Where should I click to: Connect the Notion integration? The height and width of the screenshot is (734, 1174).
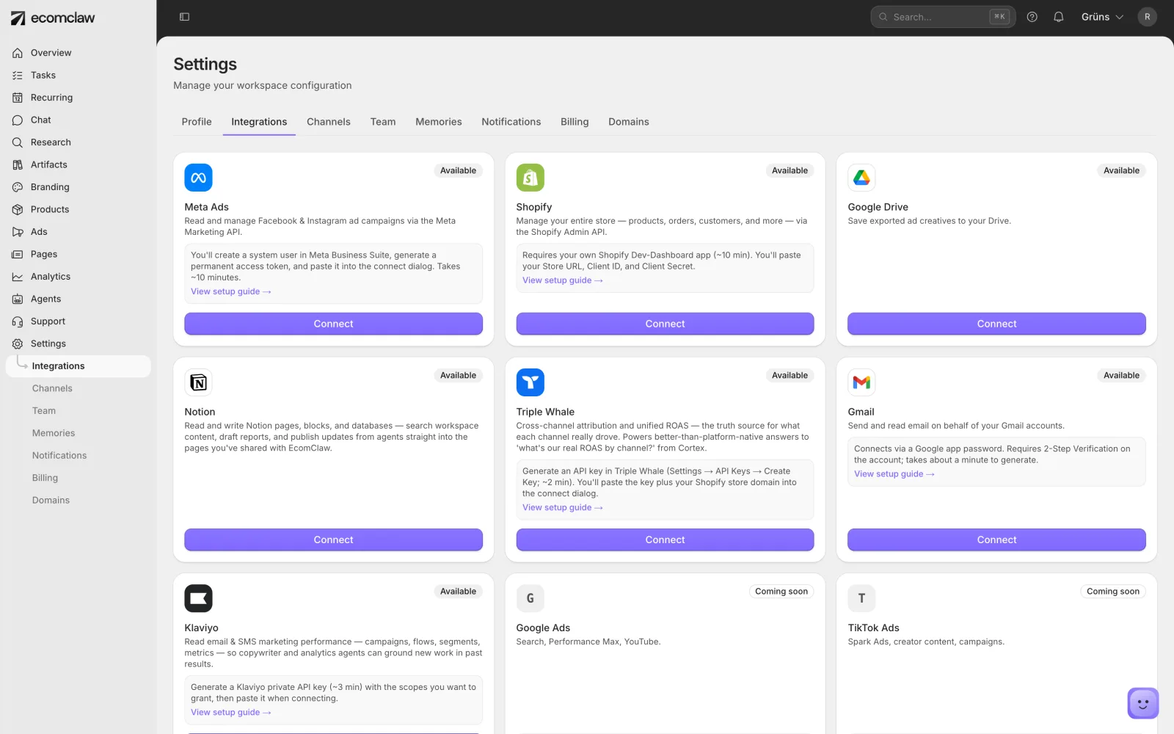click(x=333, y=539)
